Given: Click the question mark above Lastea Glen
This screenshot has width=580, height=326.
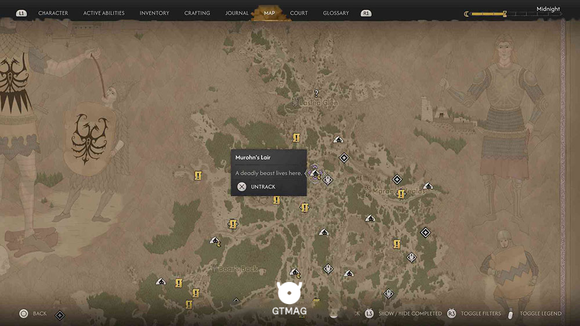Looking at the screenshot, I should point(316,93).
